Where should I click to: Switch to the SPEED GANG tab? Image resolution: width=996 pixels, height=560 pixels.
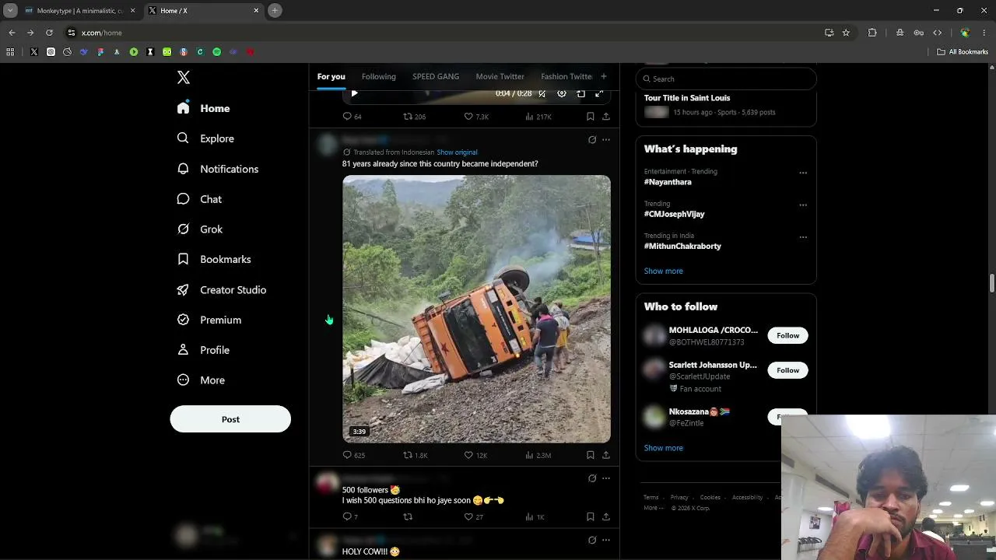436,76
